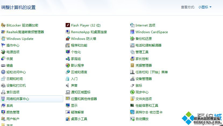
Task: Click the 恢复 icon
Action: (3, 59)
